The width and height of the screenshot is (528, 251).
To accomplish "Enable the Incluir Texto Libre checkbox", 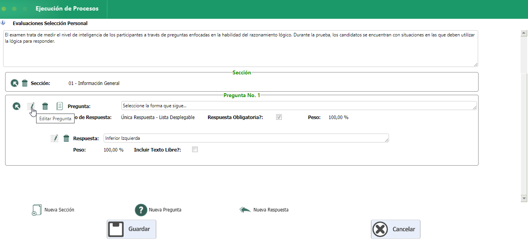I will tap(195, 149).
